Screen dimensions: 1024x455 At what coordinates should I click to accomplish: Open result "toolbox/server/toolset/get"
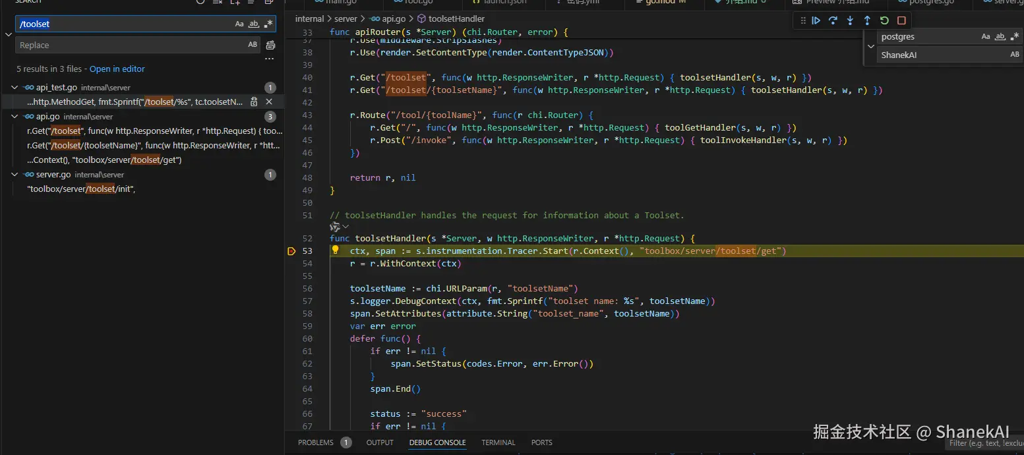[x=104, y=160]
